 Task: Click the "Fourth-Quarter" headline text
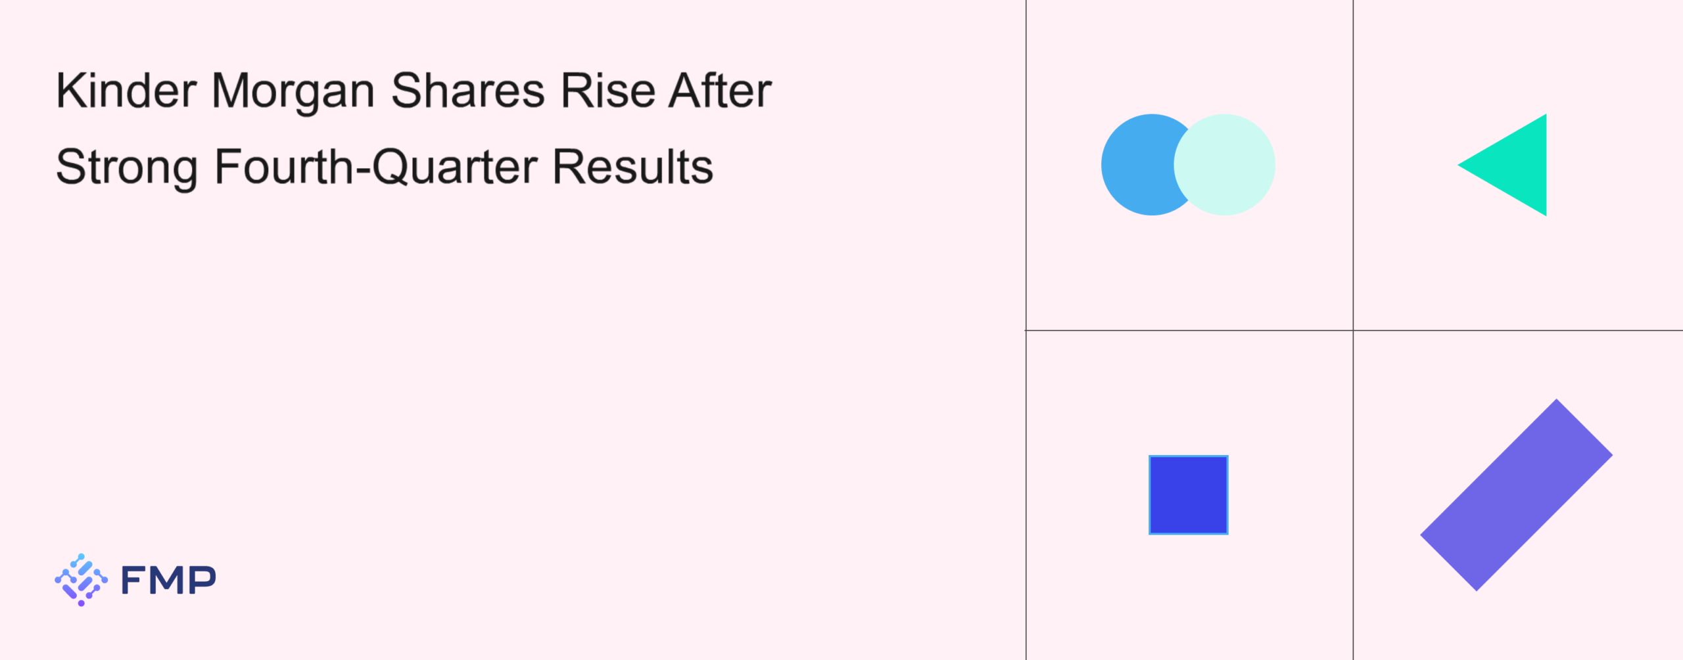376,167
